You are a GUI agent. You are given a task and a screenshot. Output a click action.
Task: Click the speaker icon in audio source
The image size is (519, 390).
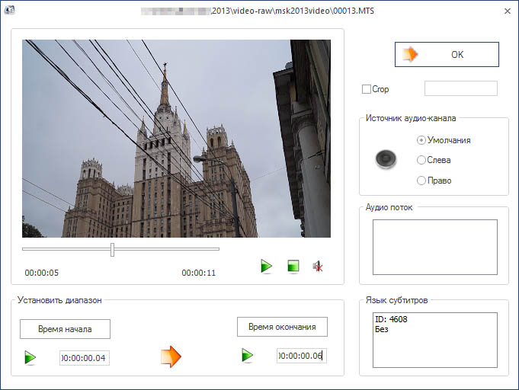coord(386,159)
